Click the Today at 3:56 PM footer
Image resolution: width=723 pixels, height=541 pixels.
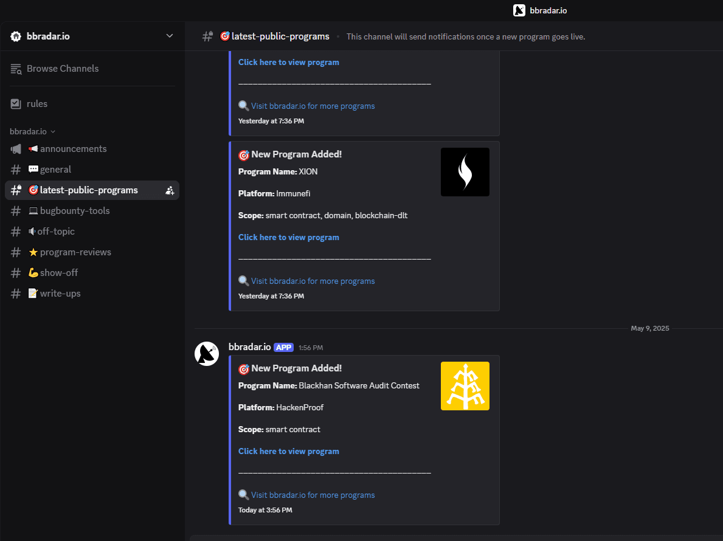click(x=265, y=510)
